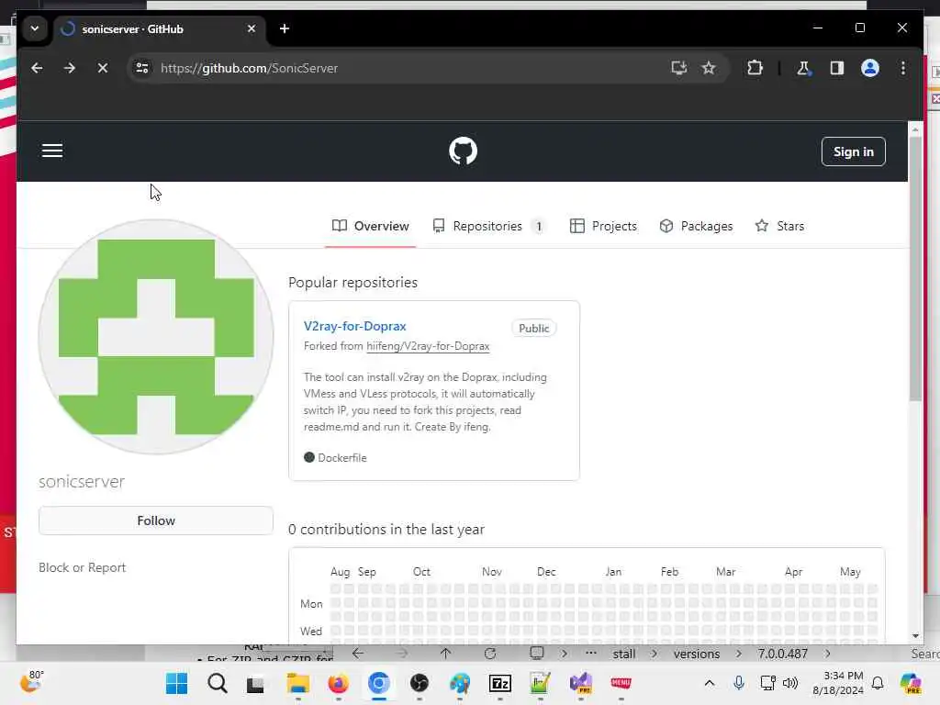The width and height of the screenshot is (940, 705).
Task: Open Windows taskbar search
Action: pos(217,683)
